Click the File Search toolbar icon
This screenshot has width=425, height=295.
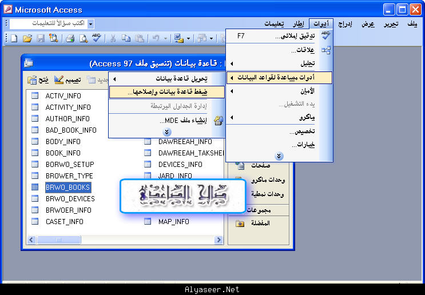click(54, 38)
